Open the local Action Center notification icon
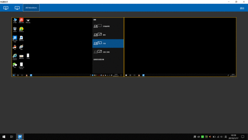 [x=243, y=137]
